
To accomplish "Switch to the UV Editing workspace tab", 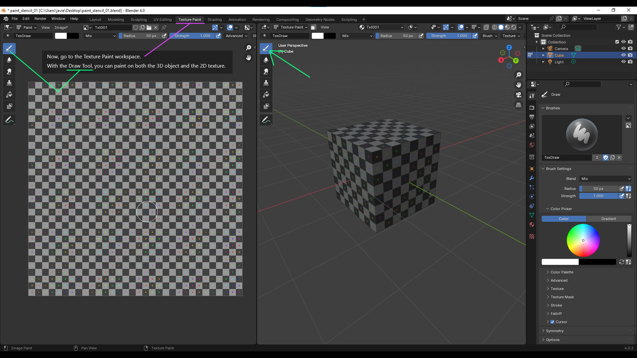I will pos(163,20).
